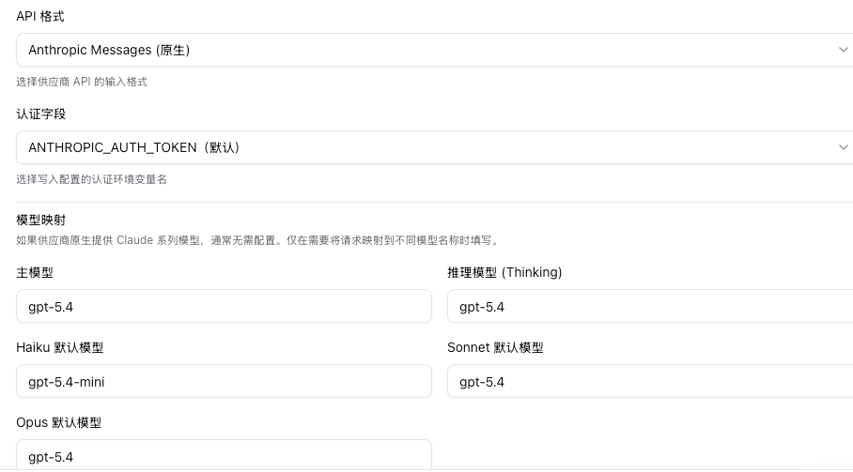Click the hint text 选择写入配置的认证环境变量名
853x472 pixels.
91,179
